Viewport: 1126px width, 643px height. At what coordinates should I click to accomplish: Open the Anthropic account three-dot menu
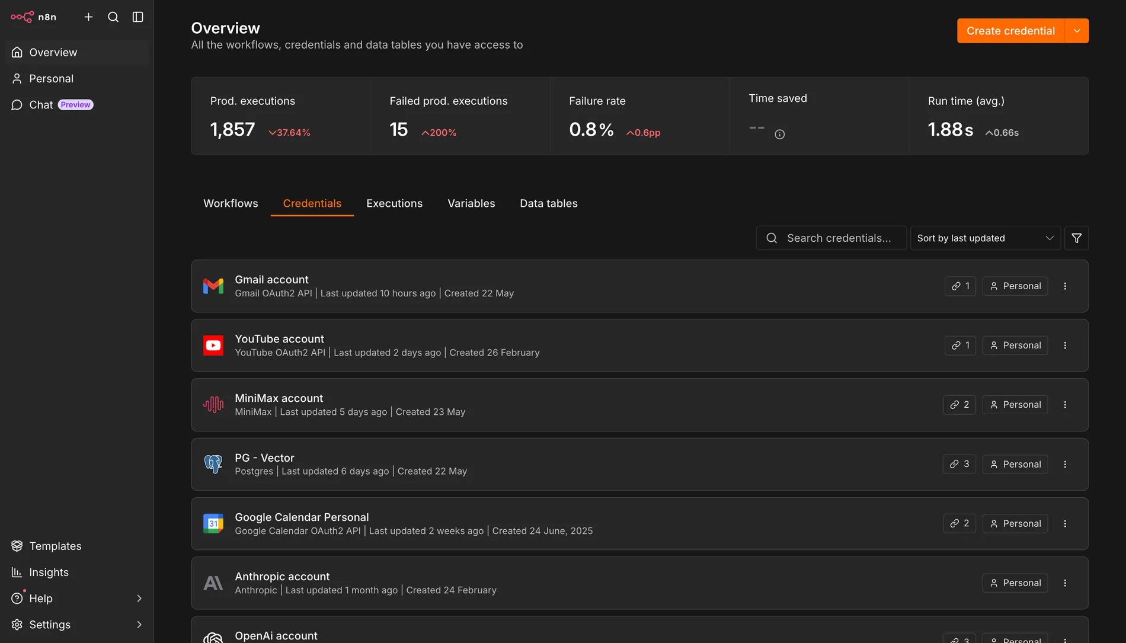(1065, 583)
